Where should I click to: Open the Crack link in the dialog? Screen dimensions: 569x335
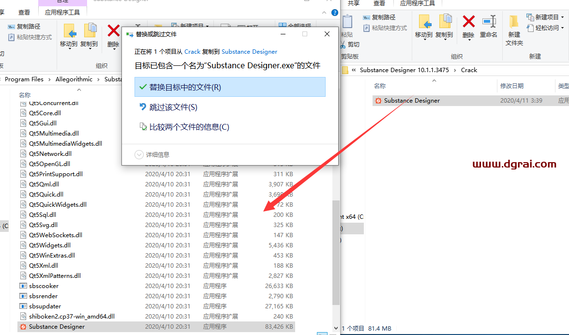193,51
